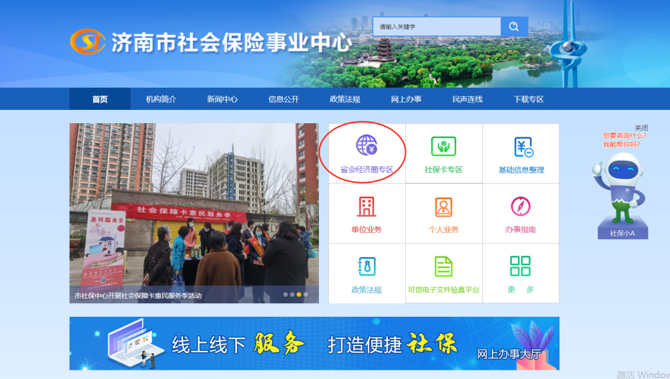The height and width of the screenshot is (379, 670).
Task: Open the 网上办事 menu item
Action: 406,99
